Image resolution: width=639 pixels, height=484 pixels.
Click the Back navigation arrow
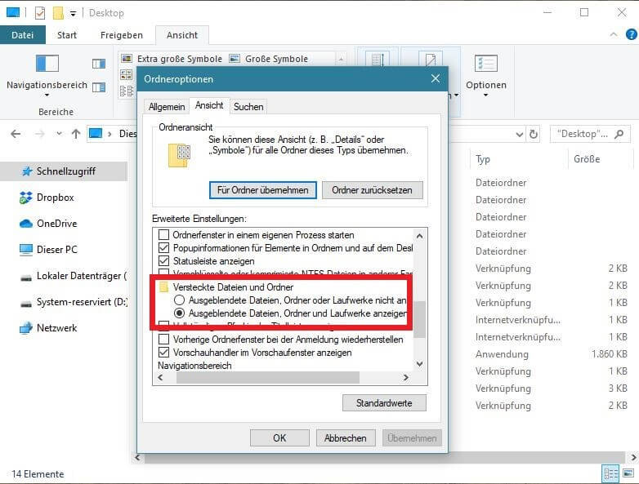click(x=16, y=134)
